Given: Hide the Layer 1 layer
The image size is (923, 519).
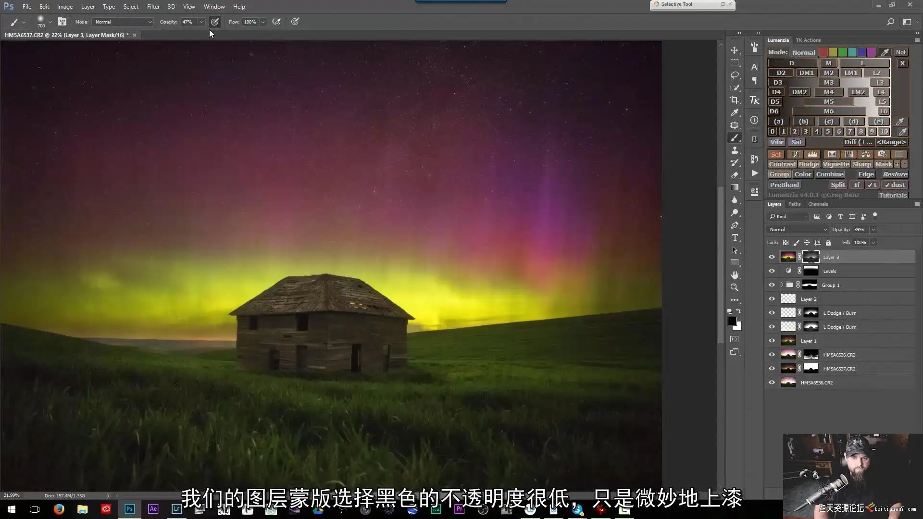Looking at the screenshot, I should 772,341.
